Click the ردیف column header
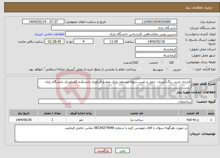Image resolution: width=220 pixels, height=158 pixels. coord(211,113)
